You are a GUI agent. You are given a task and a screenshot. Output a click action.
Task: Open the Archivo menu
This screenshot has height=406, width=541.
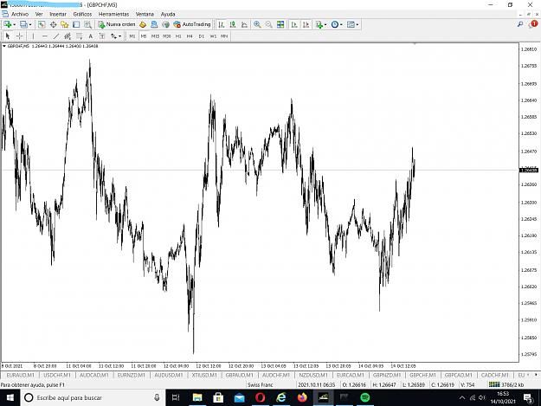20,14
